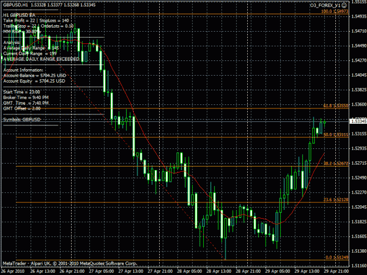Click the 1.53600 price axis value

pos(359,104)
